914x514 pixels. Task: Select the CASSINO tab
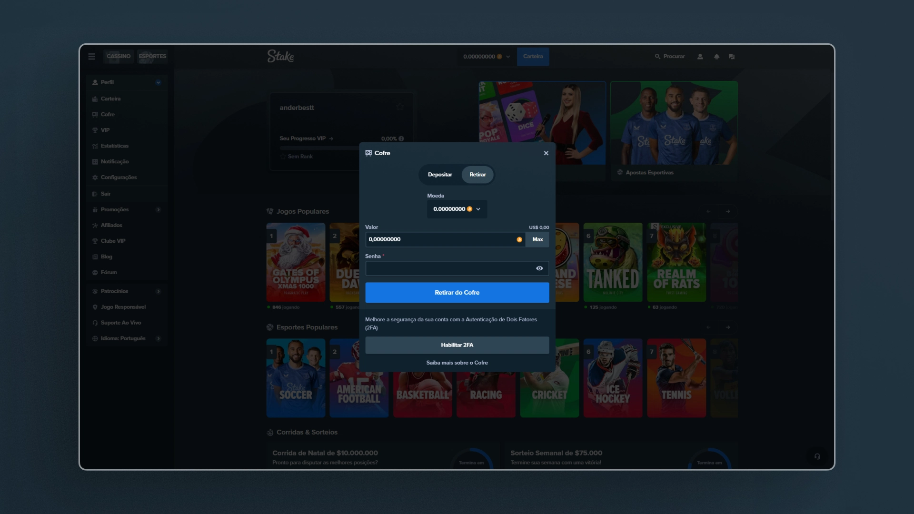(x=119, y=56)
